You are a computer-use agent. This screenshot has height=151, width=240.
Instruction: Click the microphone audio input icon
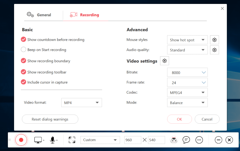52,140
